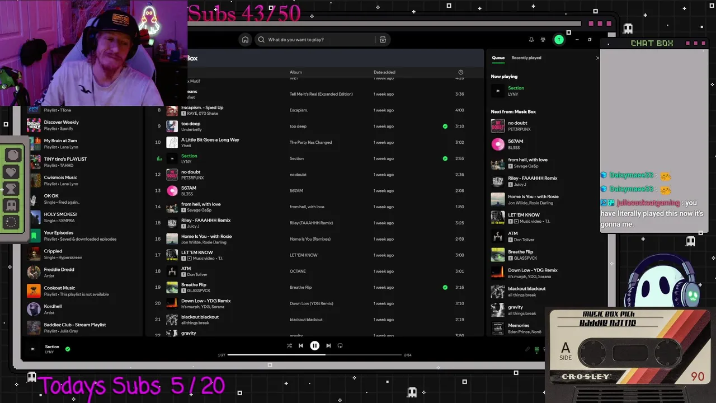
Task: Click no doubt album art in tracklist
Action: (x=172, y=175)
